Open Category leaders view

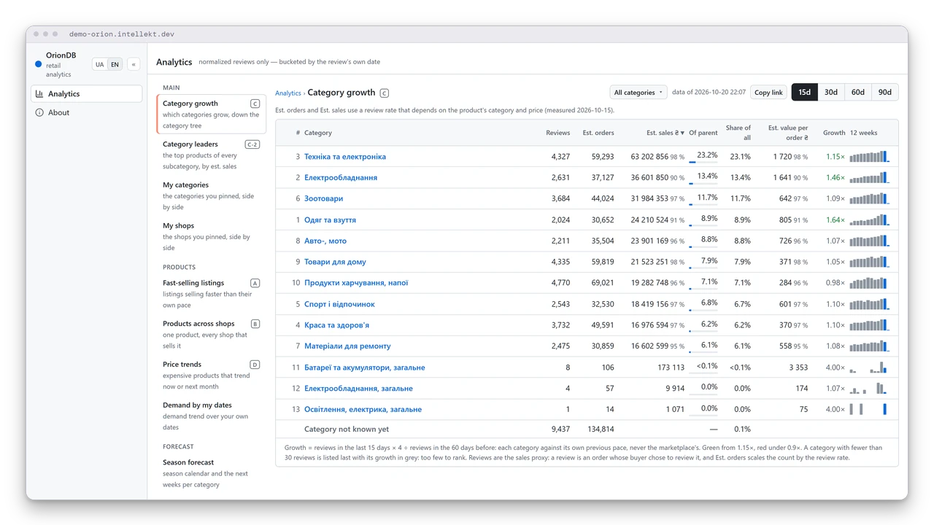tap(211, 155)
